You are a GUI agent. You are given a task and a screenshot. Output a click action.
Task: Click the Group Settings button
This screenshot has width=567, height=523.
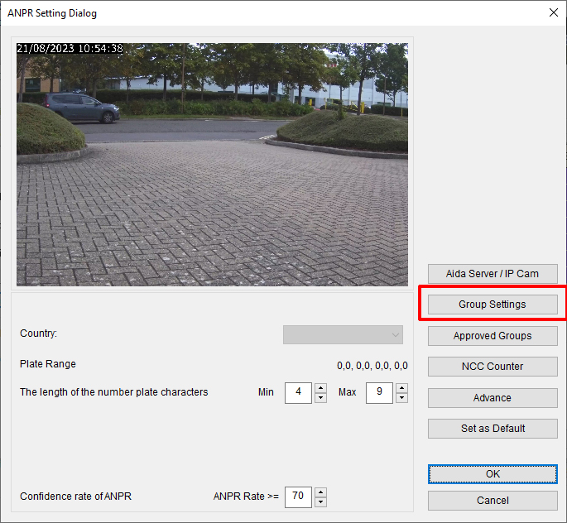point(493,305)
